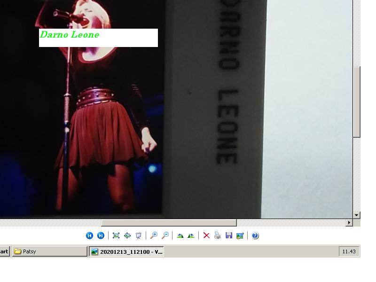Click the vertical scrollbar thumb
The width and height of the screenshot is (376, 282).
[x=357, y=102]
